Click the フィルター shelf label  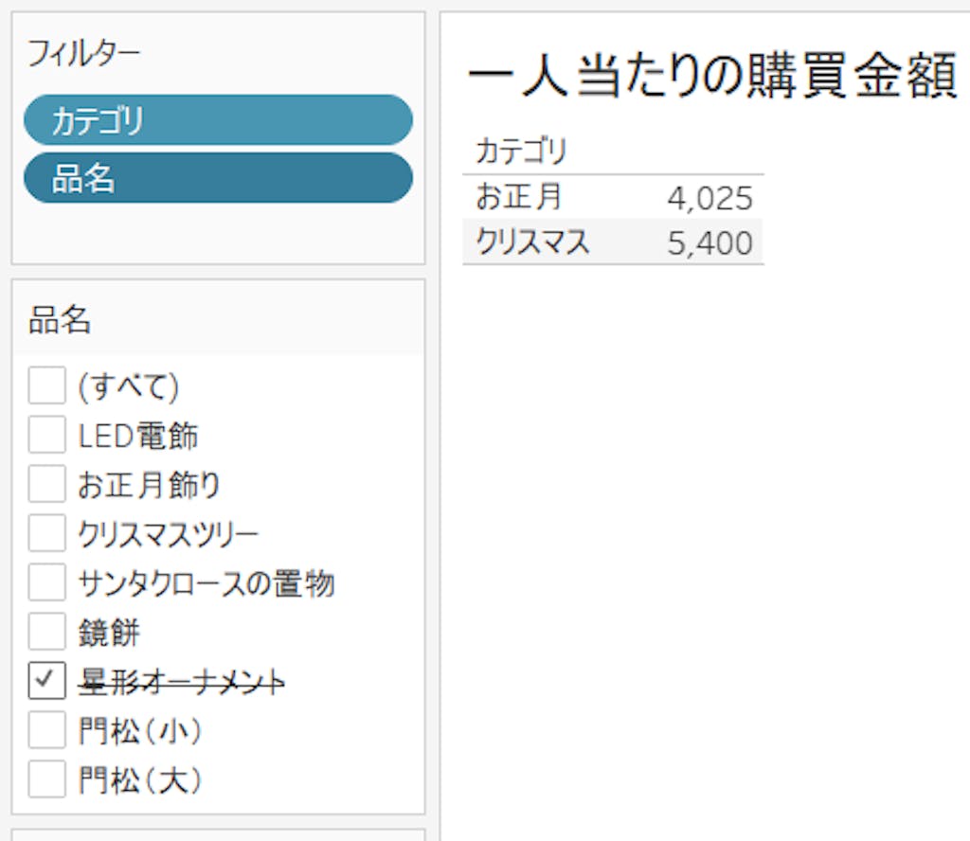click(83, 53)
